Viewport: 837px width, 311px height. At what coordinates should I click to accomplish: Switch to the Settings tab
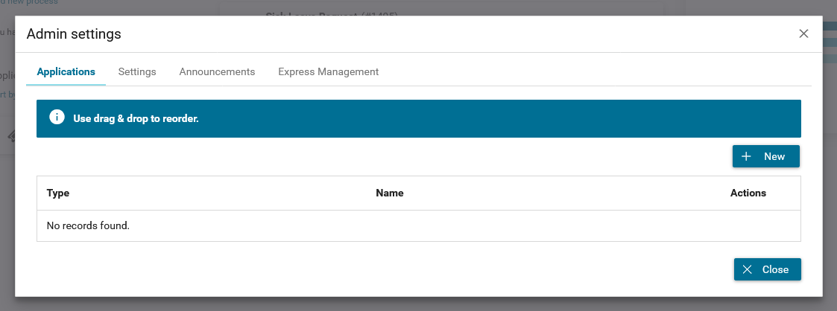click(137, 71)
